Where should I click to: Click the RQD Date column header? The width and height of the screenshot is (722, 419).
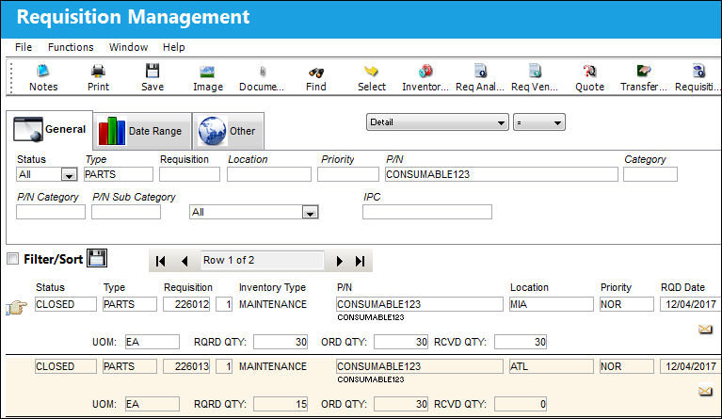click(x=682, y=287)
